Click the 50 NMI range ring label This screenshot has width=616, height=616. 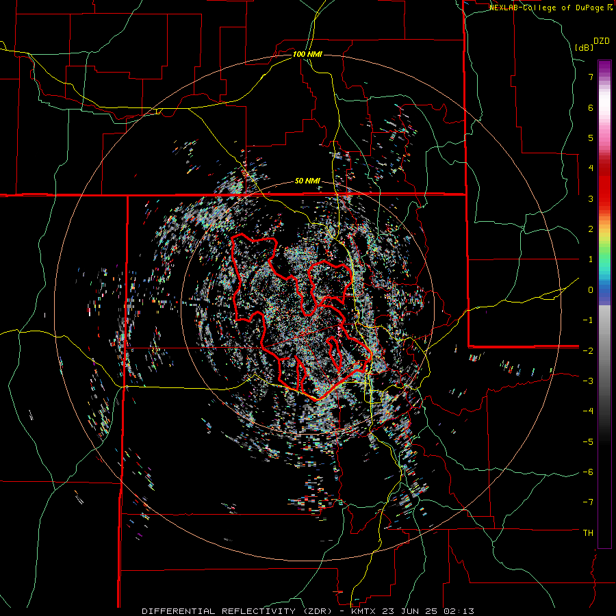307,181
